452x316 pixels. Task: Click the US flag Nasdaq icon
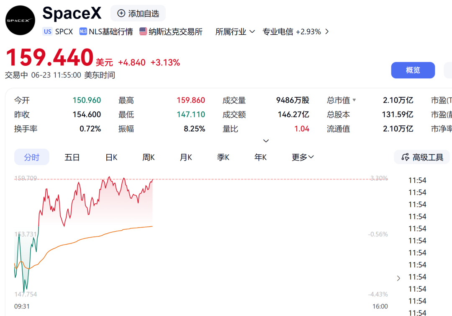click(x=143, y=31)
